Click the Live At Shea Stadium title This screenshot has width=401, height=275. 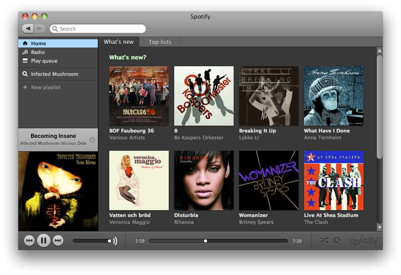click(331, 215)
